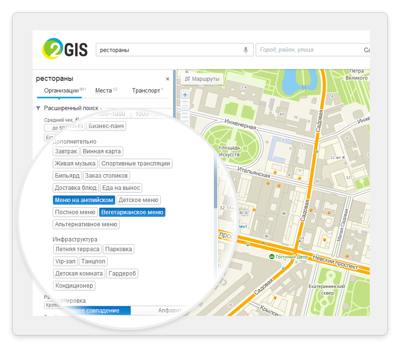This screenshot has height=349, width=399.
Task: Enable the Винная карта filter
Action: tap(102, 151)
